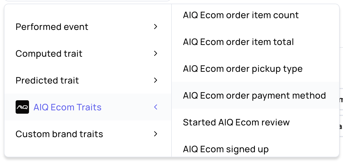Select AIQ Ecom signed up option
Viewport: 343px width, 162px height.
(226, 149)
